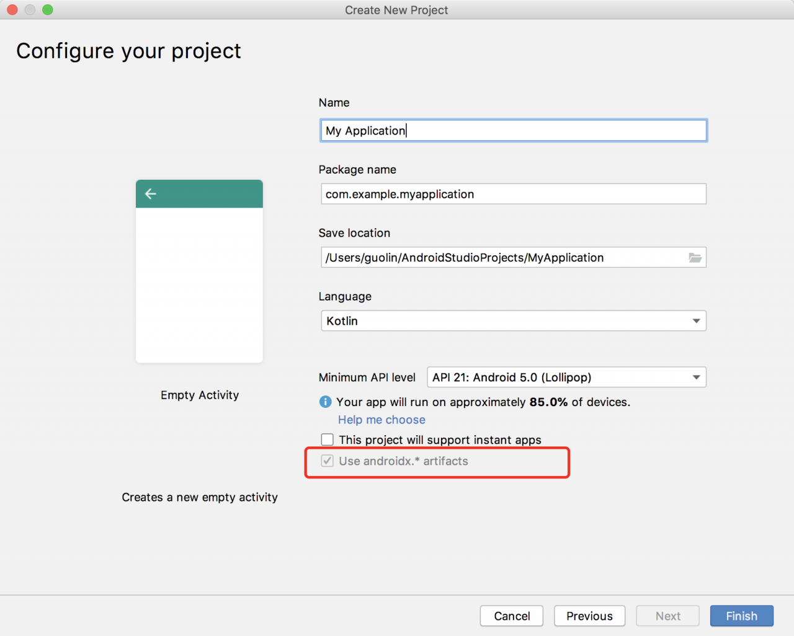Click the red close window button
This screenshot has height=636, width=794.
pos(12,10)
